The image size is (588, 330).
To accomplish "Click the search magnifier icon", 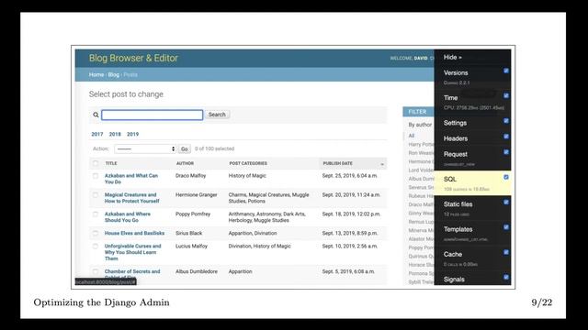I will pyautogui.click(x=96, y=115).
